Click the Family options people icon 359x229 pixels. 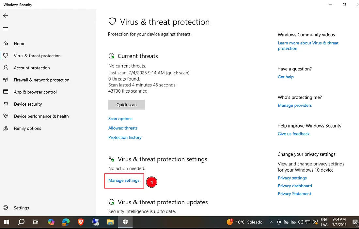[x=6, y=128]
